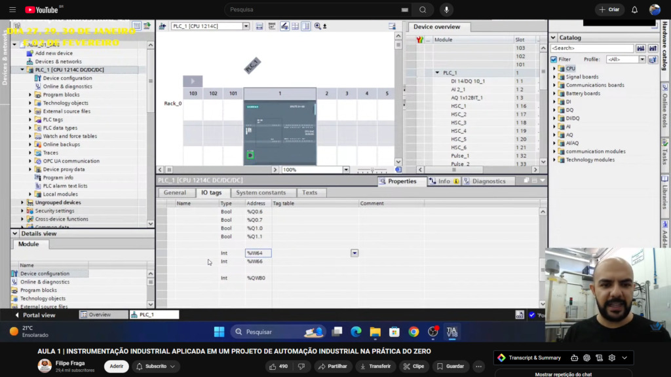671x377 pixels.
Task: Click the Guardar save button
Action: pos(450,367)
